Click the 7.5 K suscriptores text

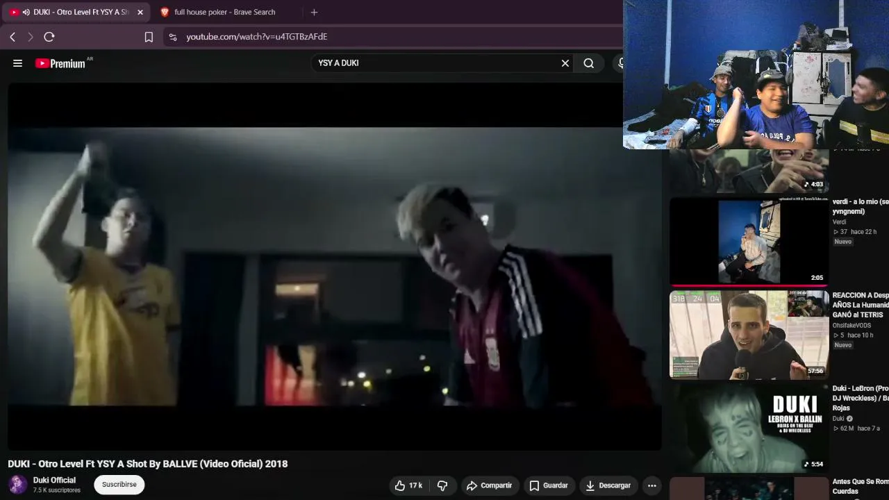click(x=57, y=490)
